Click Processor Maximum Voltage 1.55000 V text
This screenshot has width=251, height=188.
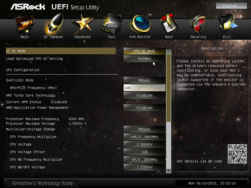click(x=46, y=124)
